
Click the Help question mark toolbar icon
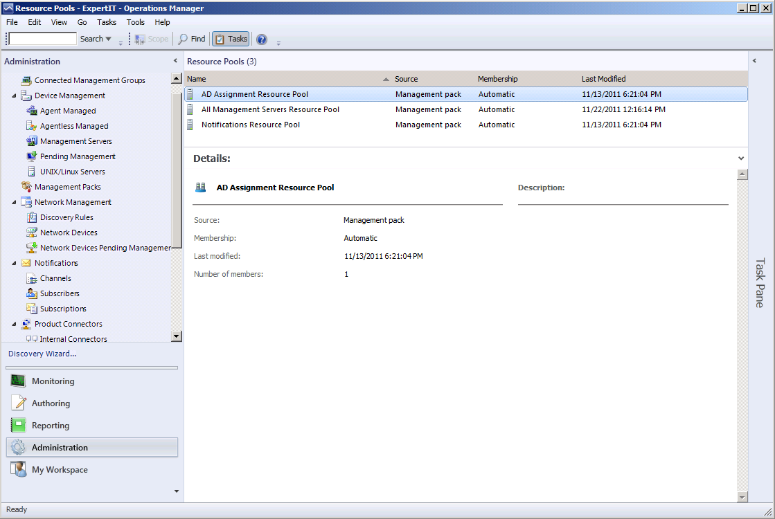pyautogui.click(x=262, y=39)
